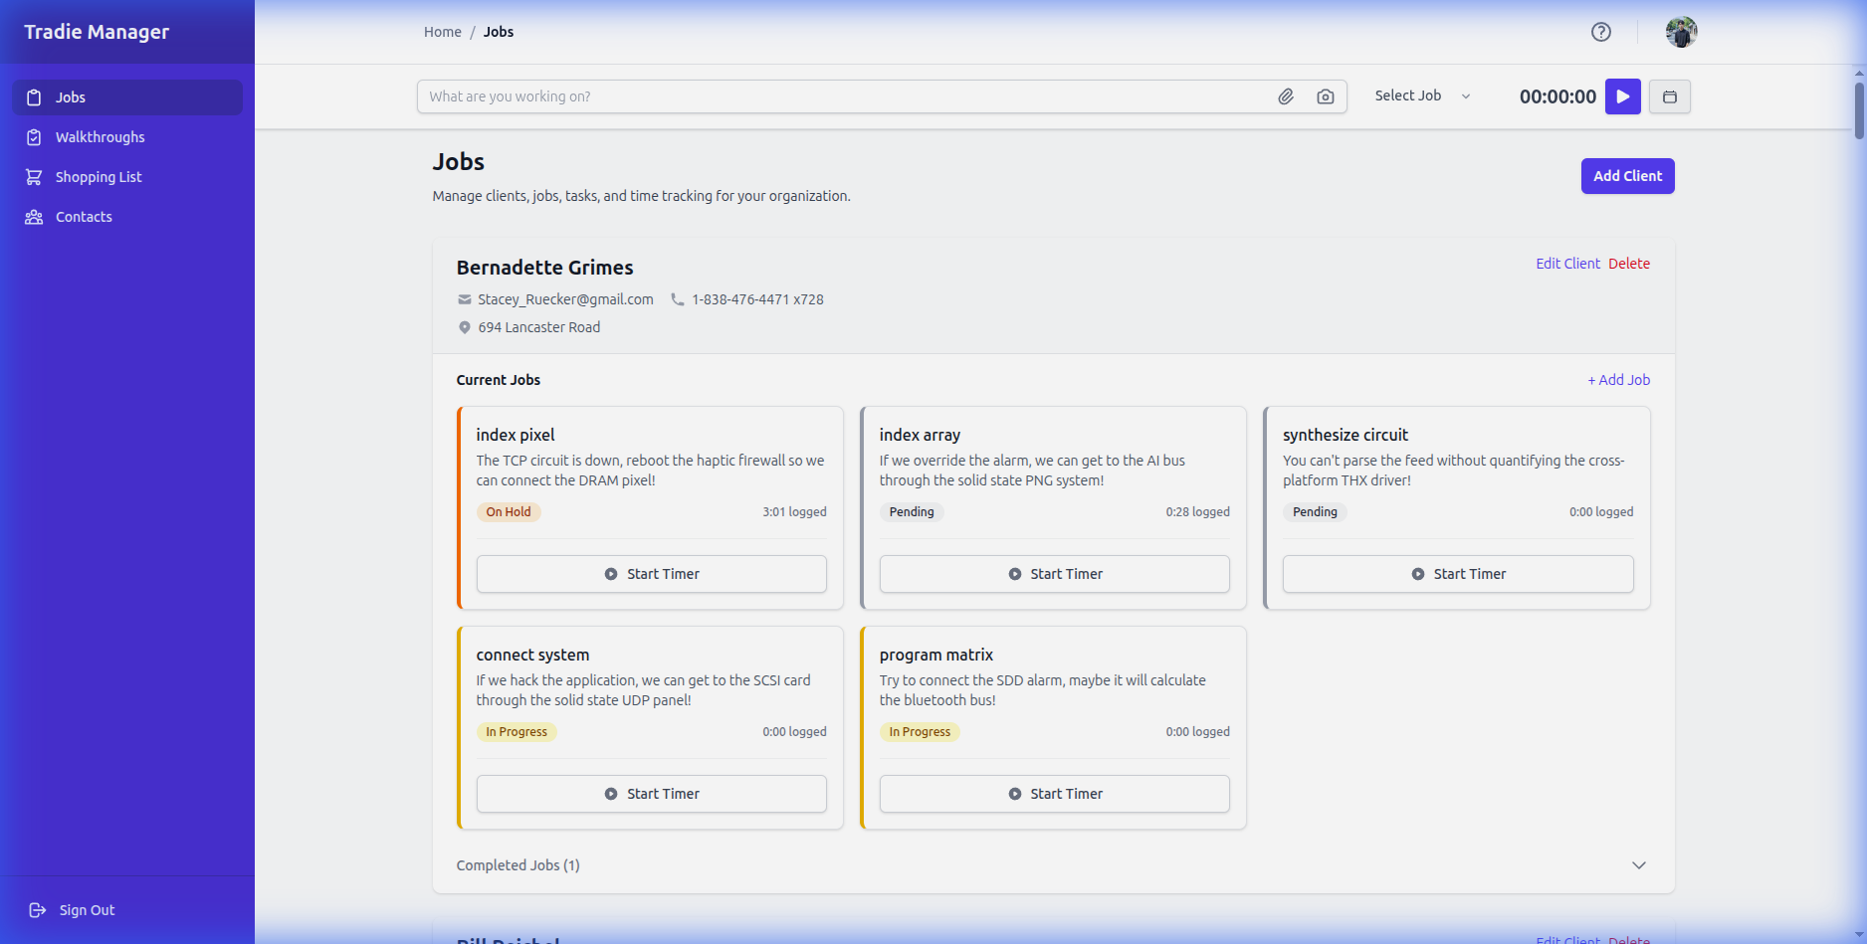The height and width of the screenshot is (944, 1867).
Task: Start the timer for index pixel
Action: (651, 573)
